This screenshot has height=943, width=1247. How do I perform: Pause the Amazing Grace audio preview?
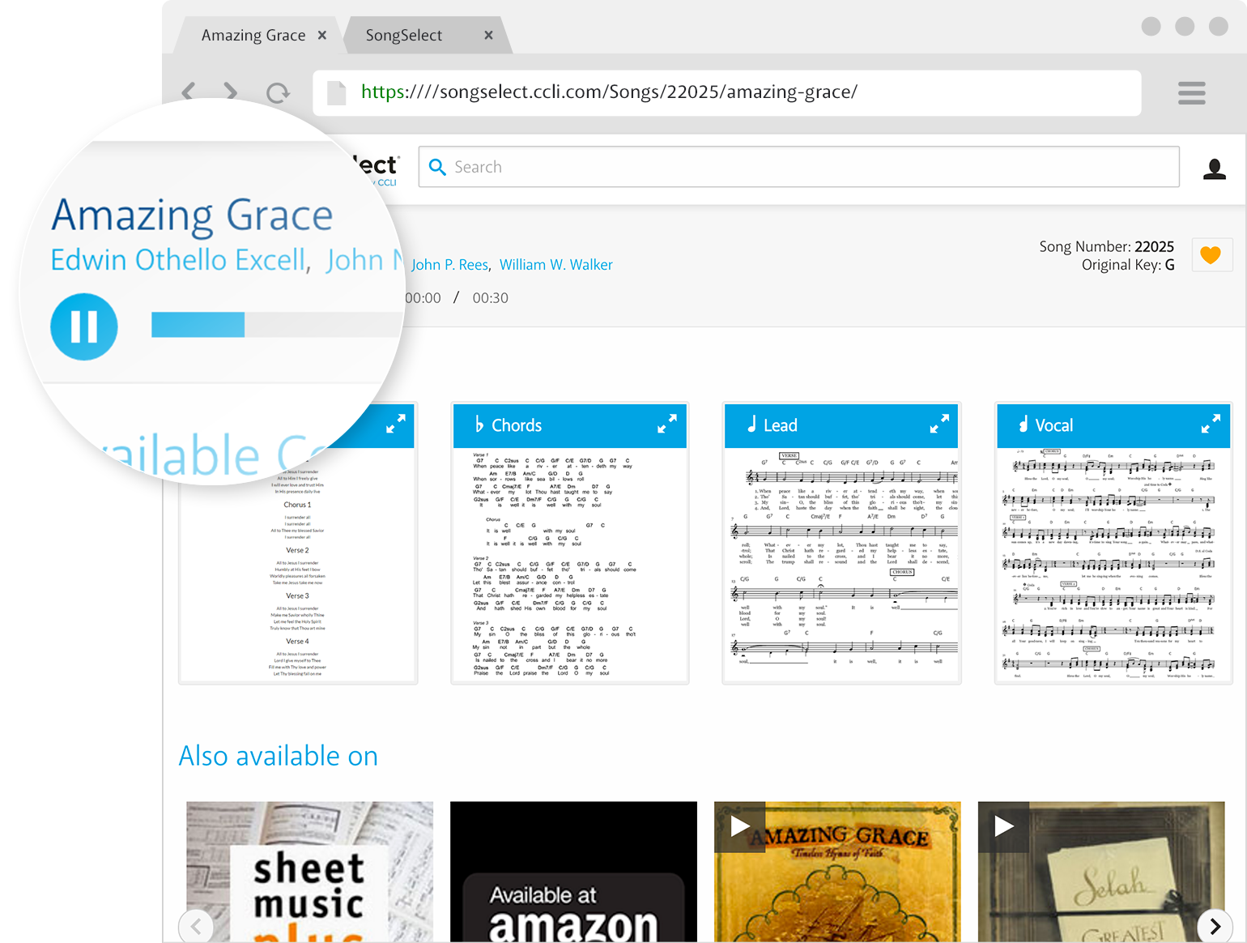coord(84,326)
